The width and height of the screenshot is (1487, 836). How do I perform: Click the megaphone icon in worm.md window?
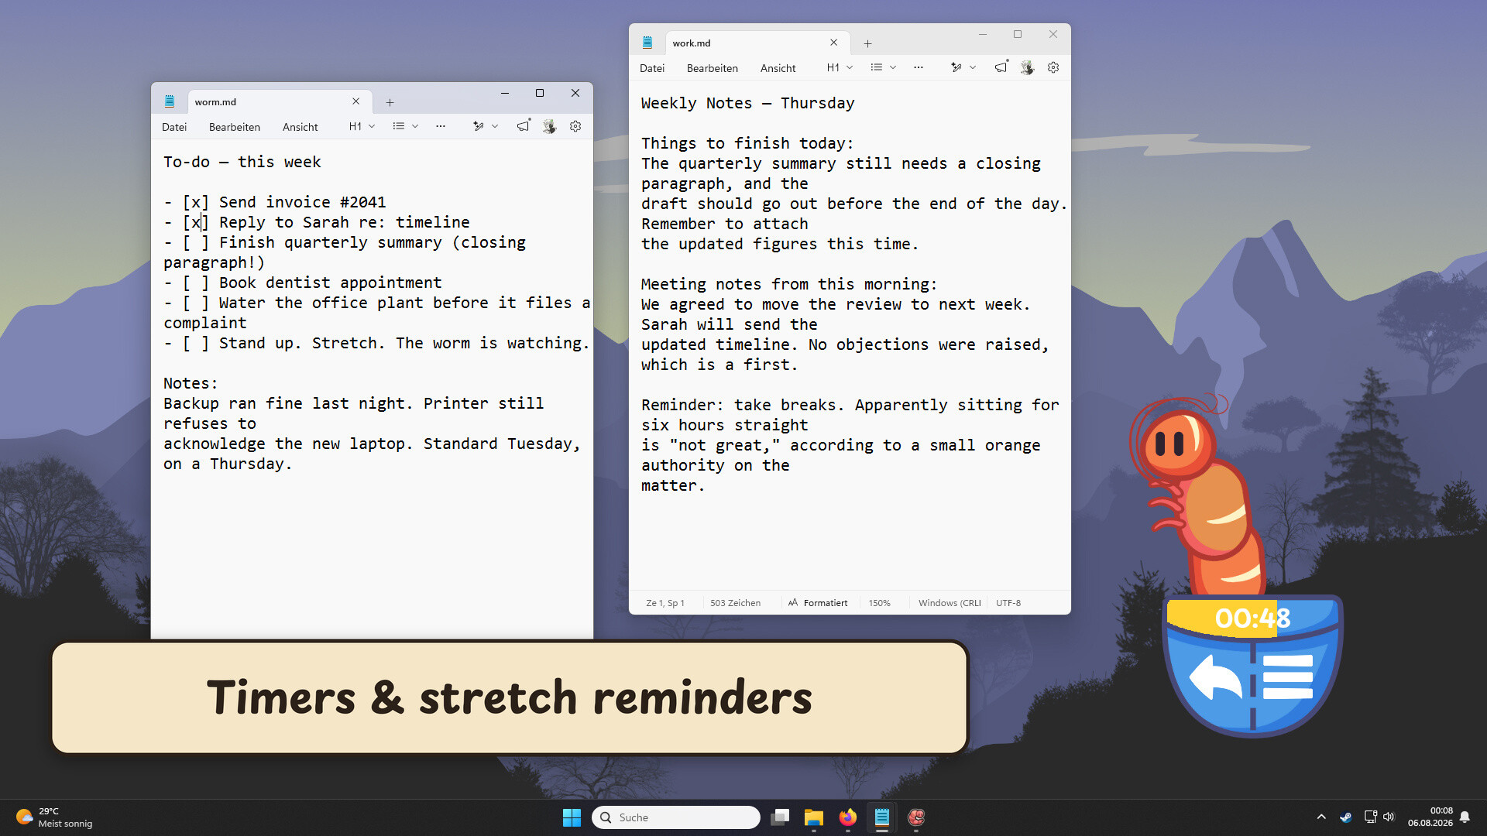tap(524, 126)
